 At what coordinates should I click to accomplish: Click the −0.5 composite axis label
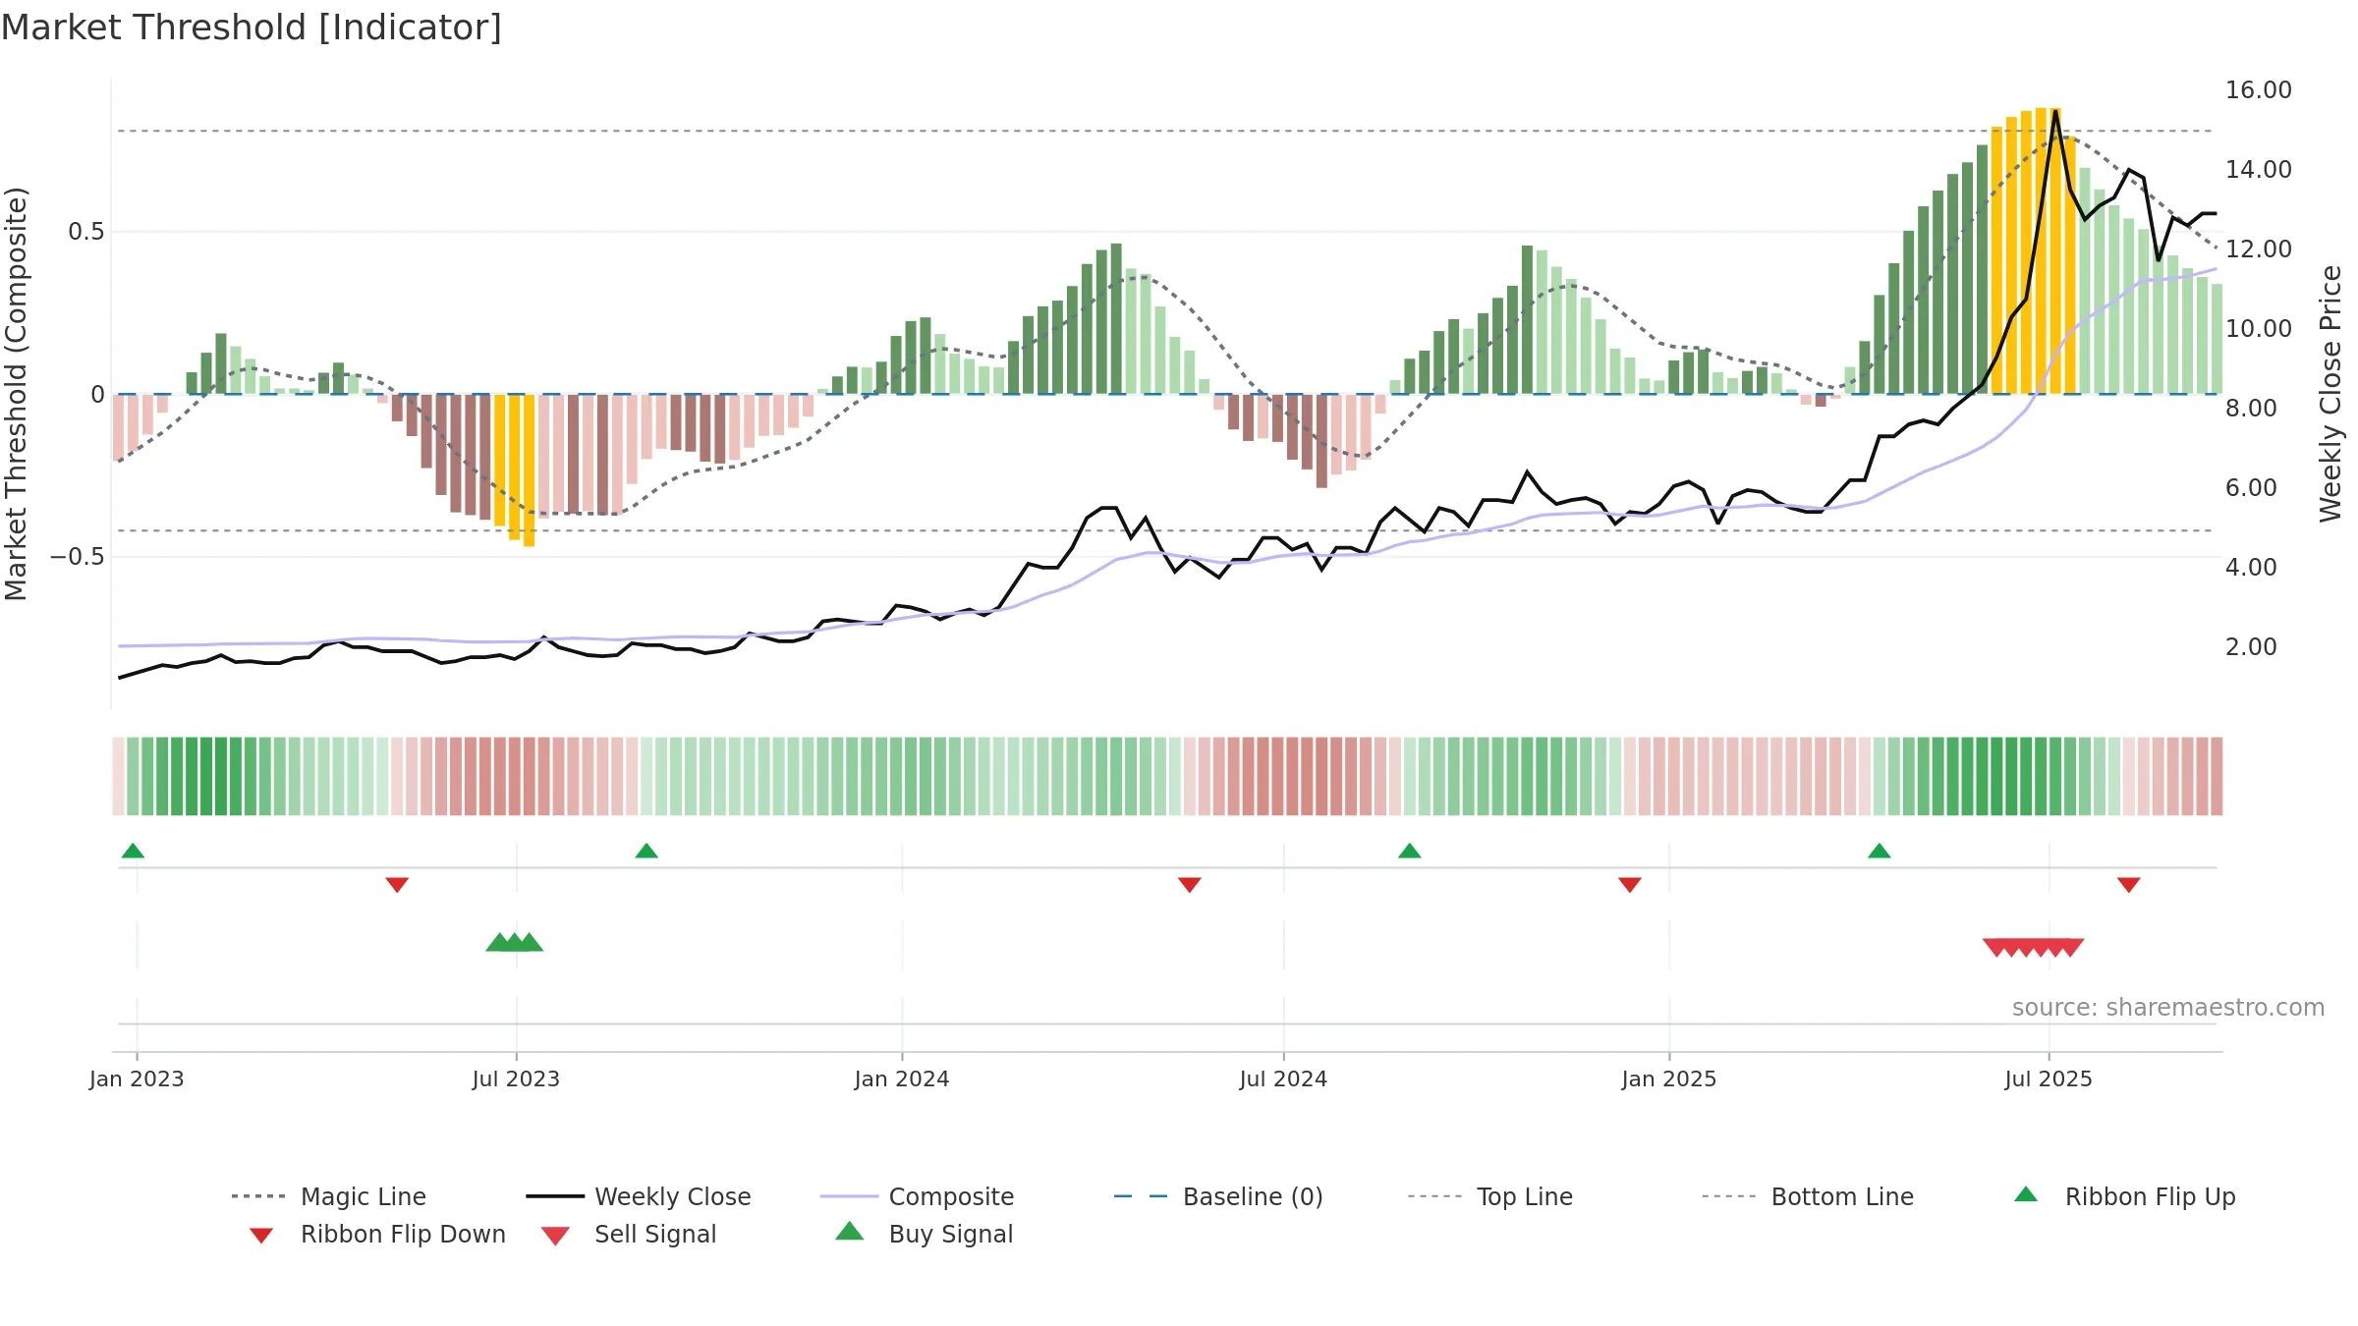pos(77,557)
